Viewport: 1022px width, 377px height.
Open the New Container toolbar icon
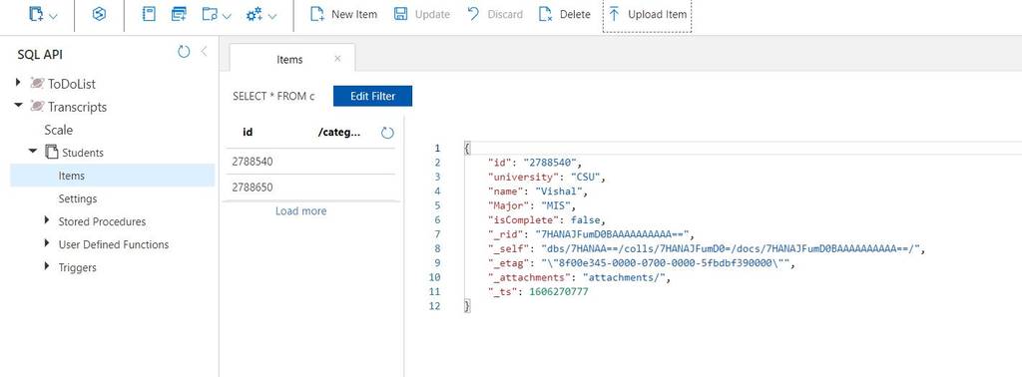point(37,14)
